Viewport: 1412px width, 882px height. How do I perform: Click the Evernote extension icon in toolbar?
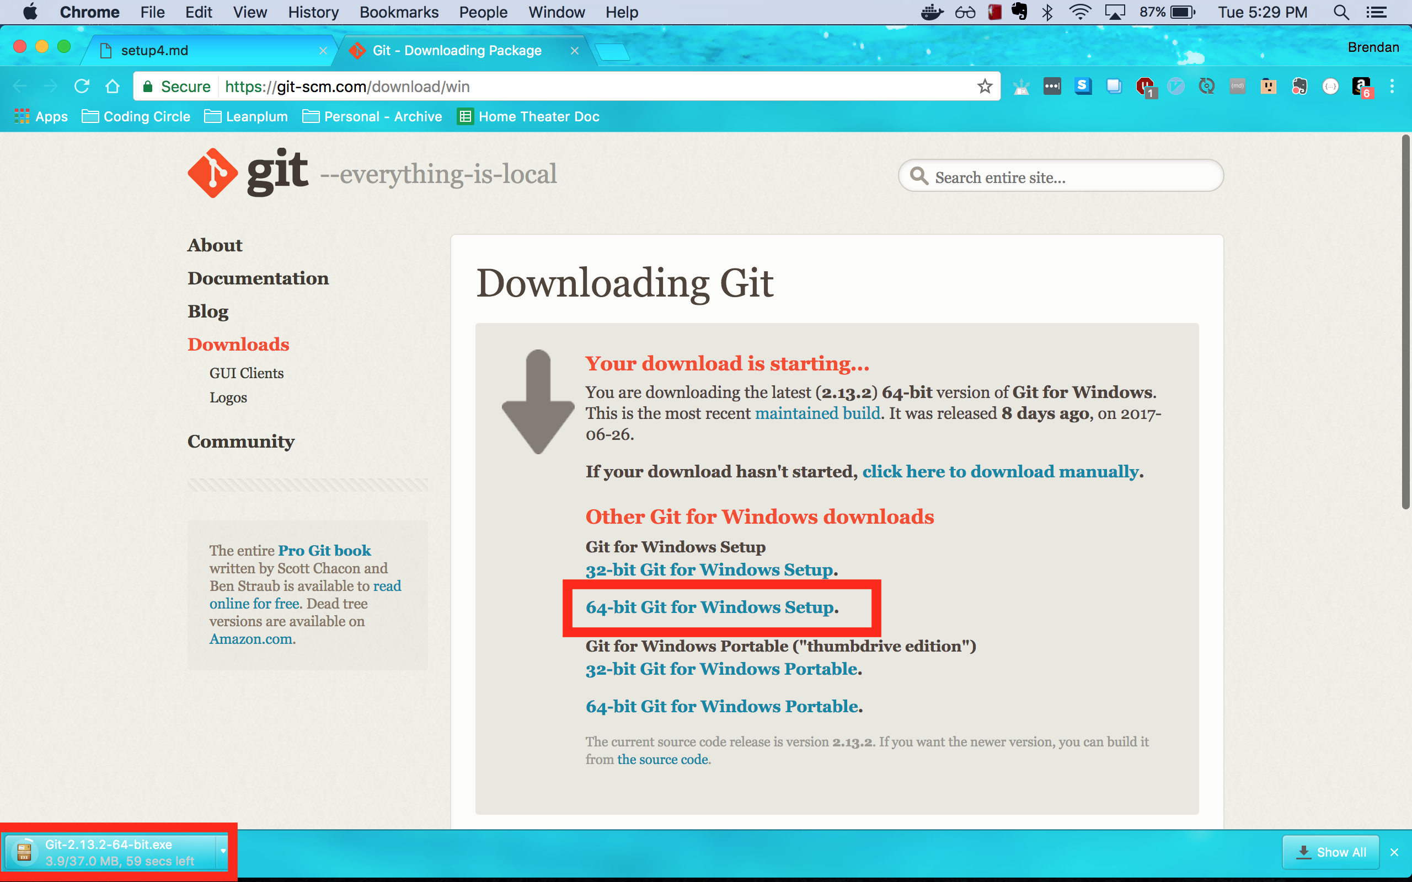pos(1299,87)
